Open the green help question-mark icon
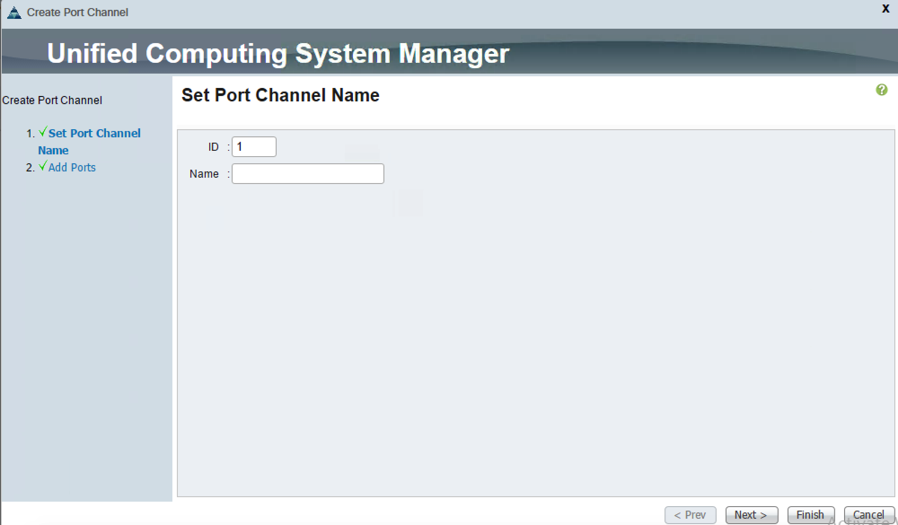The height and width of the screenshot is (525, 898). pos(881,90)
